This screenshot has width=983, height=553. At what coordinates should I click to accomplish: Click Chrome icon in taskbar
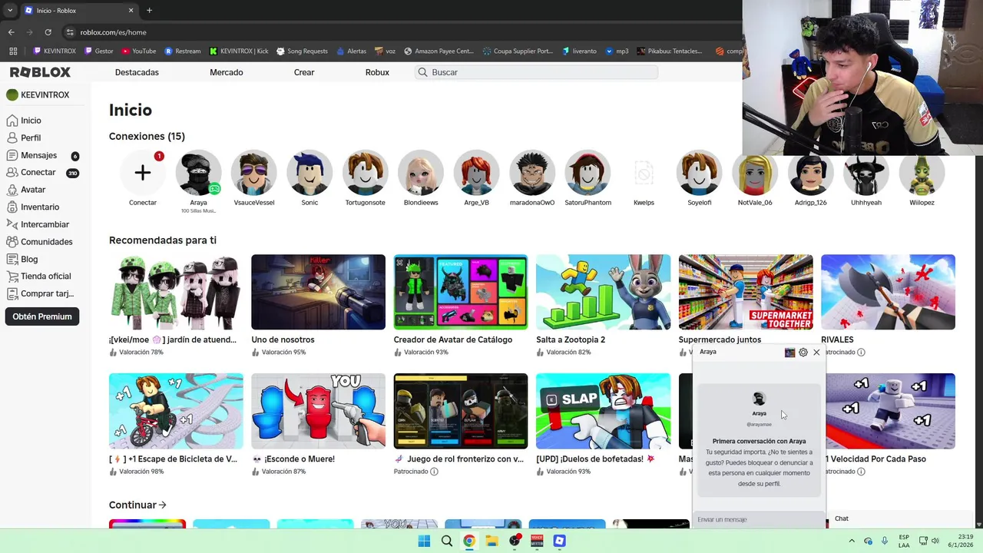(x=468, y=541)
